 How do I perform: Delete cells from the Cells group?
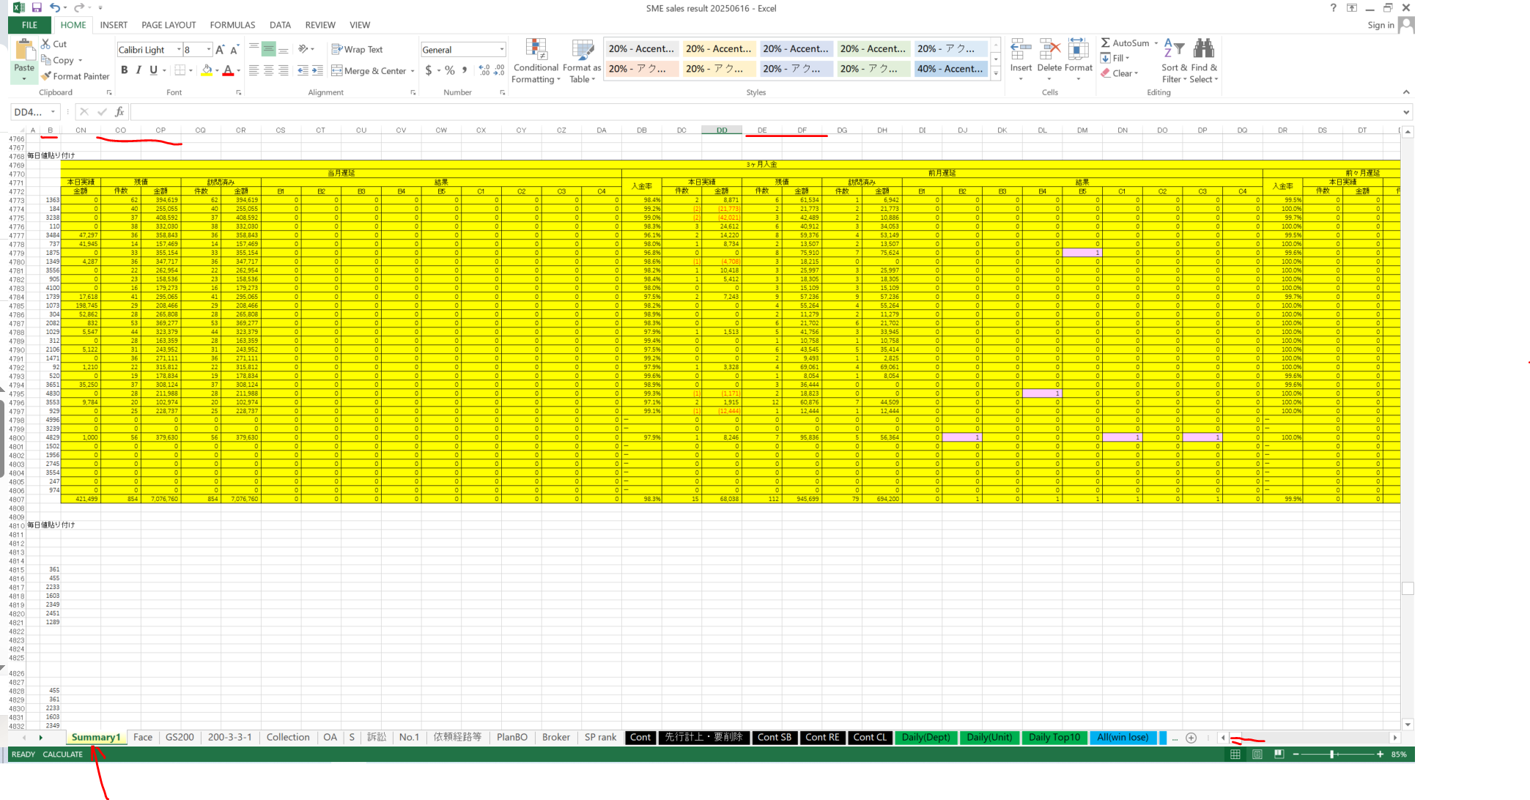click(1049, 59)
